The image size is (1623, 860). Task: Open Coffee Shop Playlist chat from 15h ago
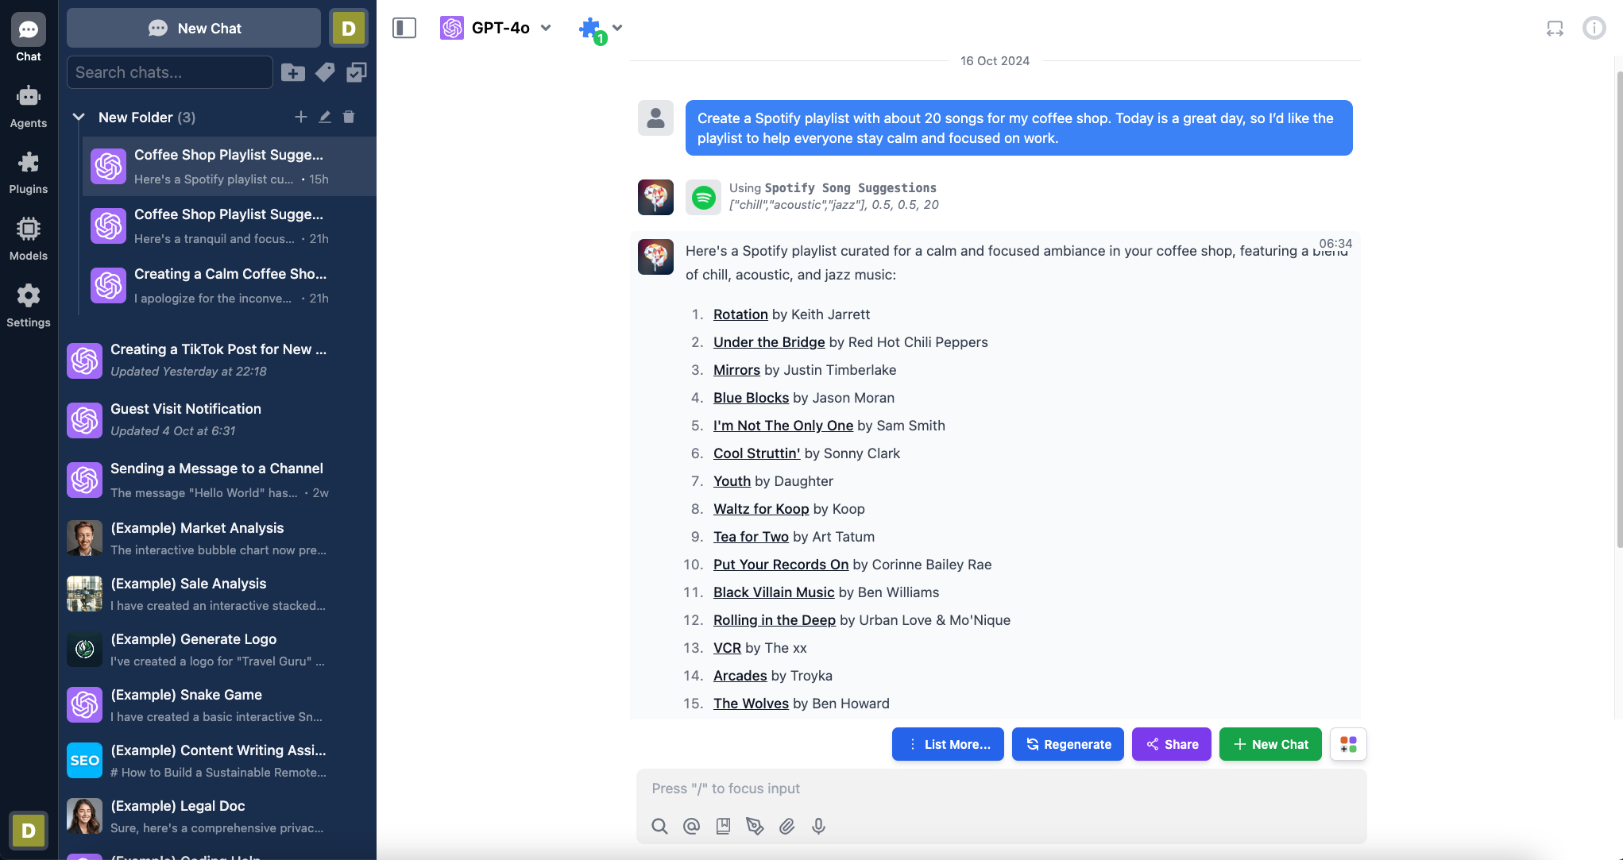pos(229,167)
